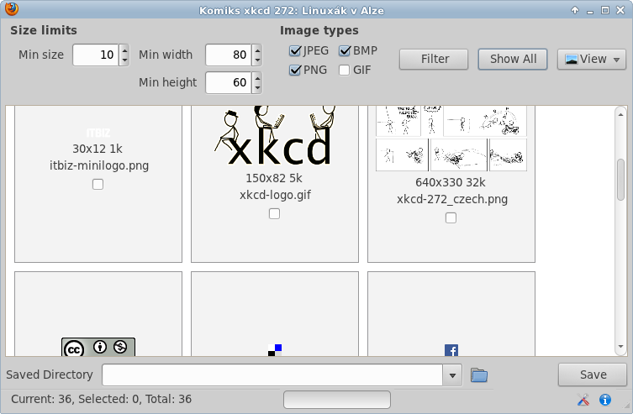Image resolution: width=633 pixels, height=414 pixels.
Task: Uncheck the PNG image type
Action: [x=295, y=71]
